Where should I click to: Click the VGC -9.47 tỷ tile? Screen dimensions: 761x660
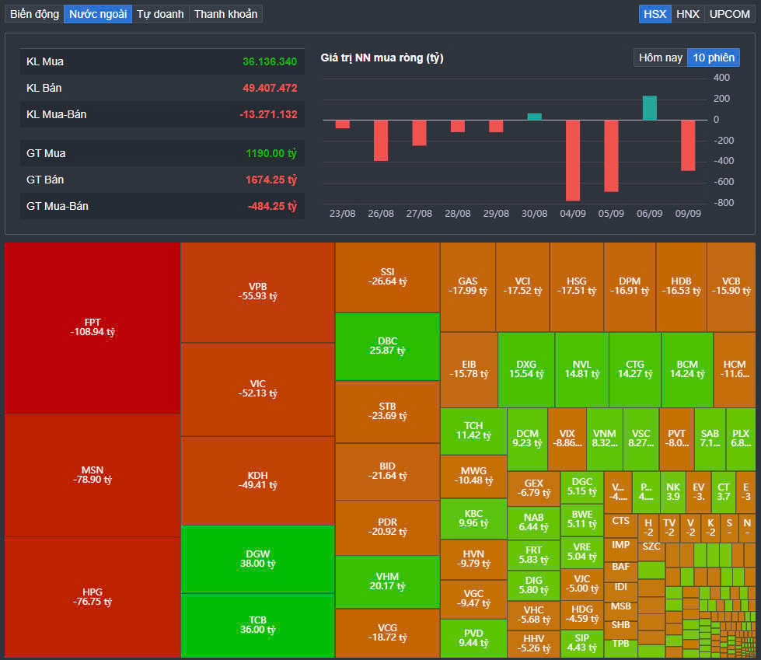(473, 599)
